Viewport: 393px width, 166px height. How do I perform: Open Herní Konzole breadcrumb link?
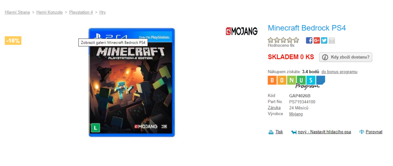50,12
